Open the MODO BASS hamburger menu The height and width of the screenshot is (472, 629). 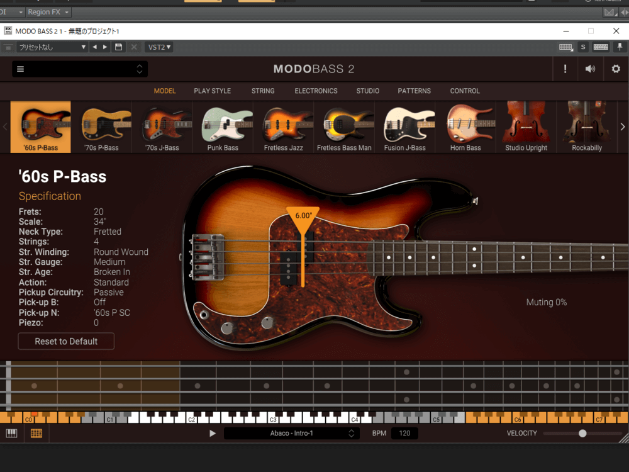[x=21, y=69]
